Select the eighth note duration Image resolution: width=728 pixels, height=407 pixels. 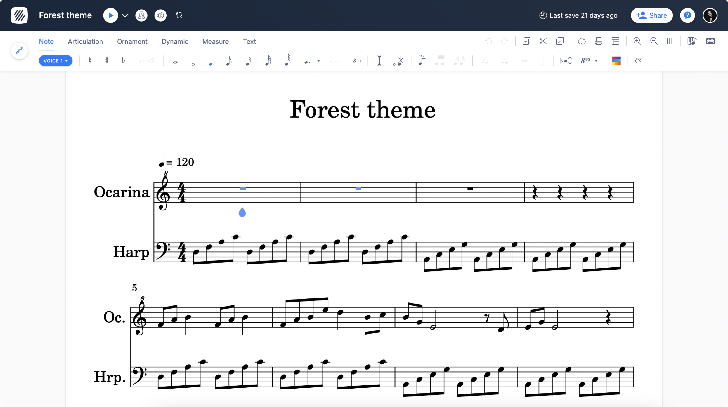pyautogui.click(x=229, y=60)
